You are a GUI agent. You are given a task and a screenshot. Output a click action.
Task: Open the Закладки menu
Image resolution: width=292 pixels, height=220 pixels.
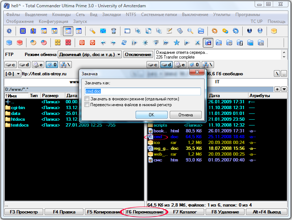(111, 15)
